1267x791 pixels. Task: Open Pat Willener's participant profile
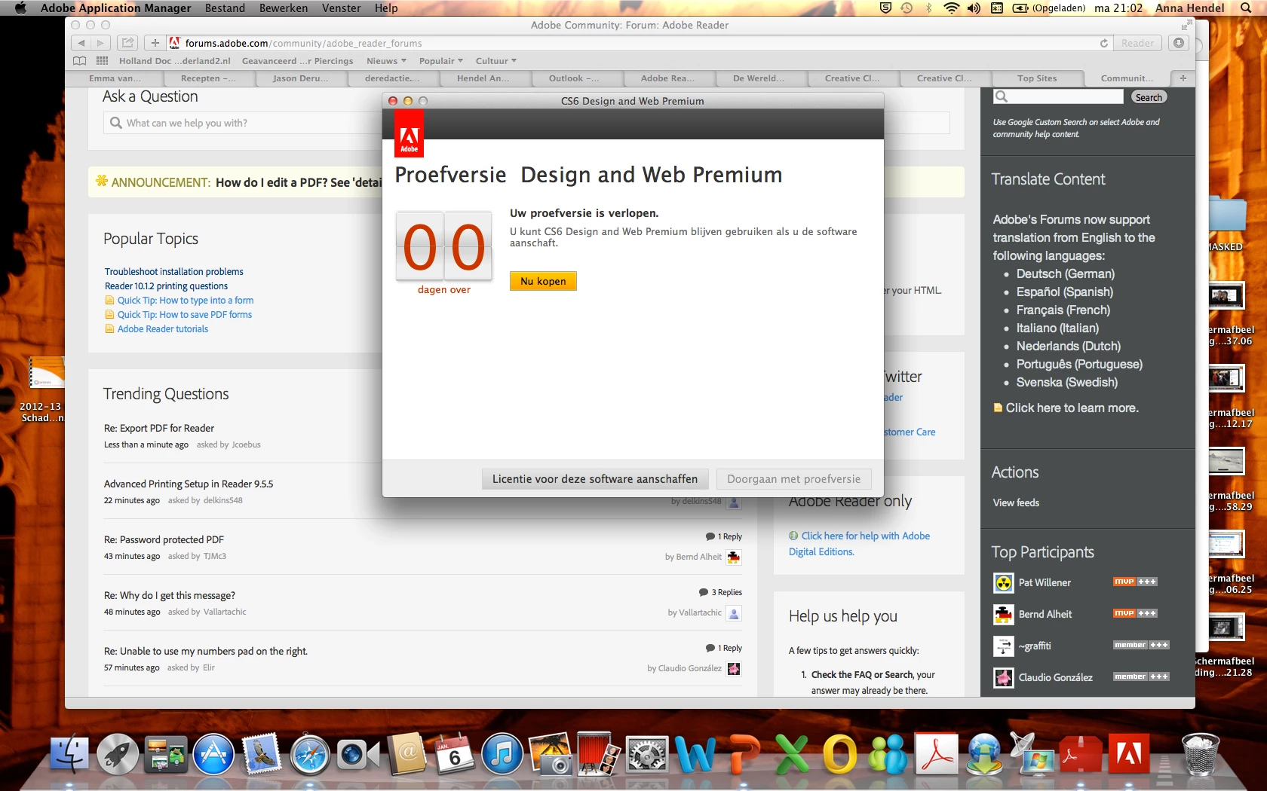point(1045,582)
